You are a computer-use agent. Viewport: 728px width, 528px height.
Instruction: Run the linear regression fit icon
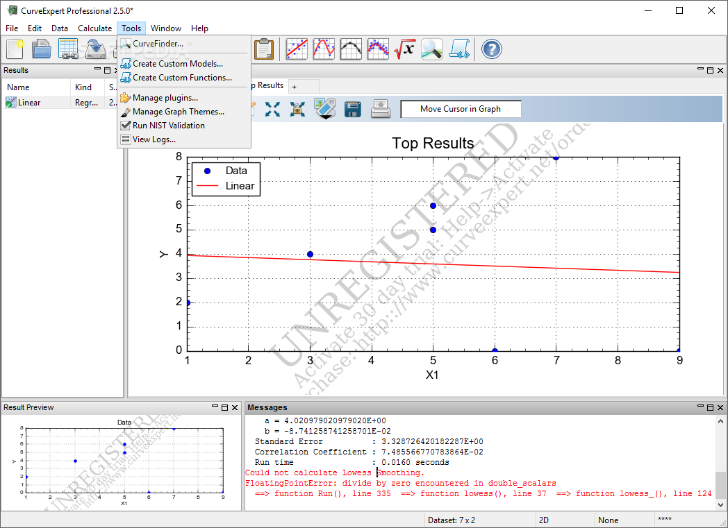coord(297,49)
